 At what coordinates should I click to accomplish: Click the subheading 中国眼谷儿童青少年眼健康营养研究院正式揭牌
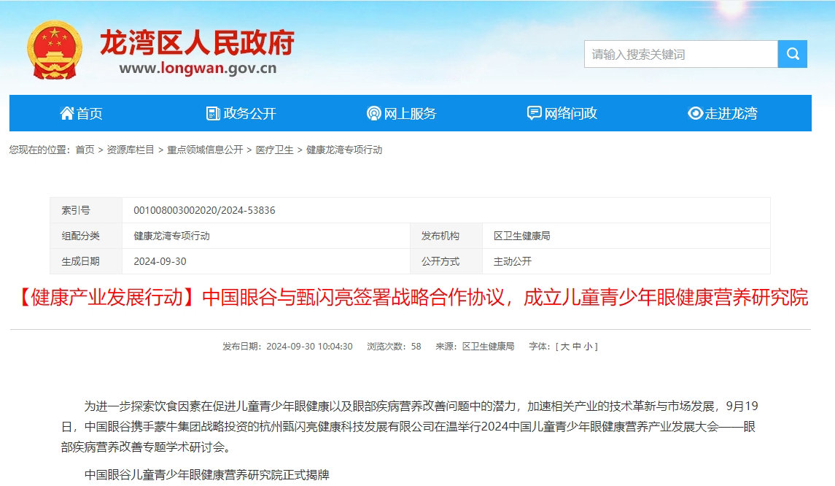[x=206, y=475]
